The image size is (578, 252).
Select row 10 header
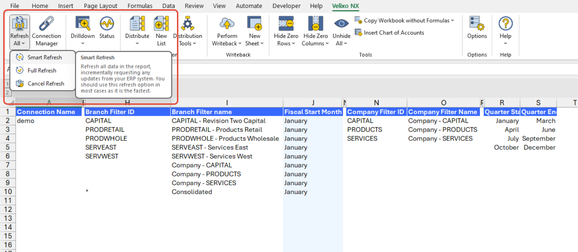click(x=8, y=192)
